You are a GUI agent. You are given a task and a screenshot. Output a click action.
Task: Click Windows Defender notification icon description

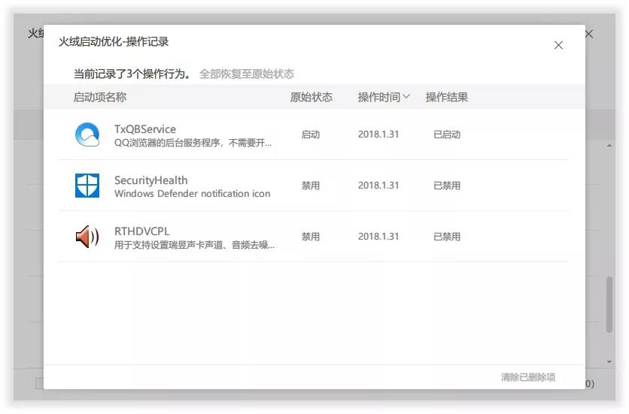pyautogui.click(x=192, y=194)
